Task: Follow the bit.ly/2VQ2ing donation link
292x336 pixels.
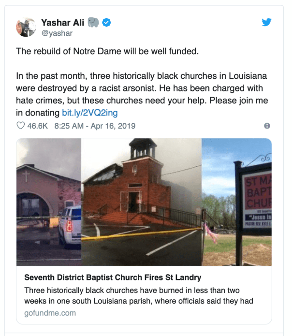Action: point(90,113)
